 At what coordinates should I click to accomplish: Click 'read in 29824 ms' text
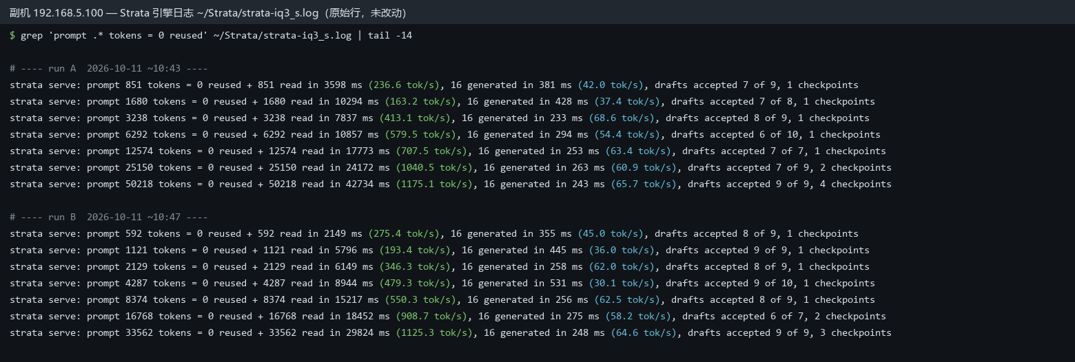346,333
